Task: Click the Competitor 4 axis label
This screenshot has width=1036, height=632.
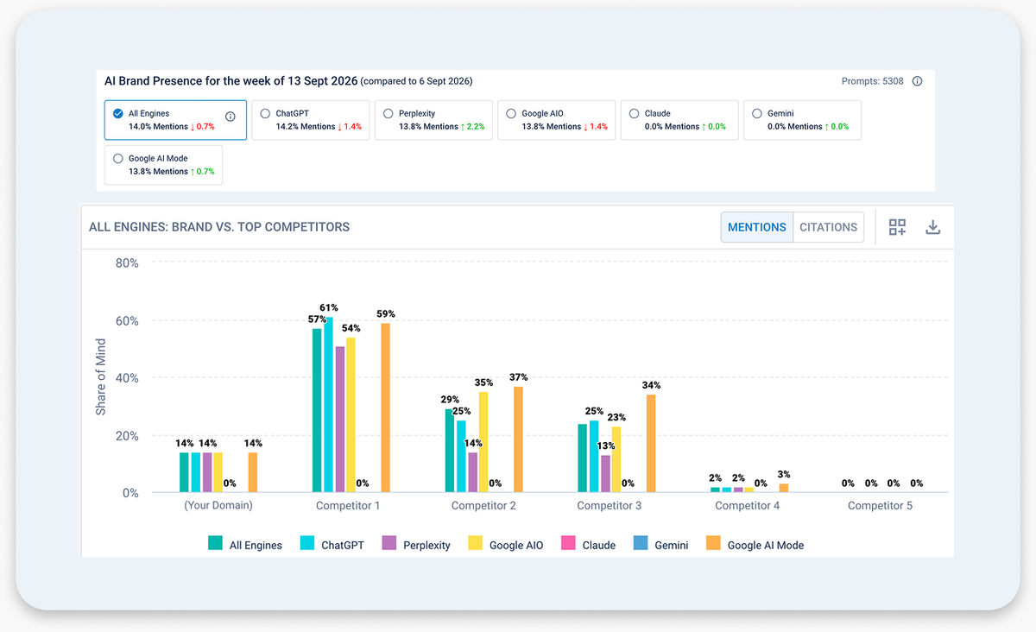Action: 748,505
